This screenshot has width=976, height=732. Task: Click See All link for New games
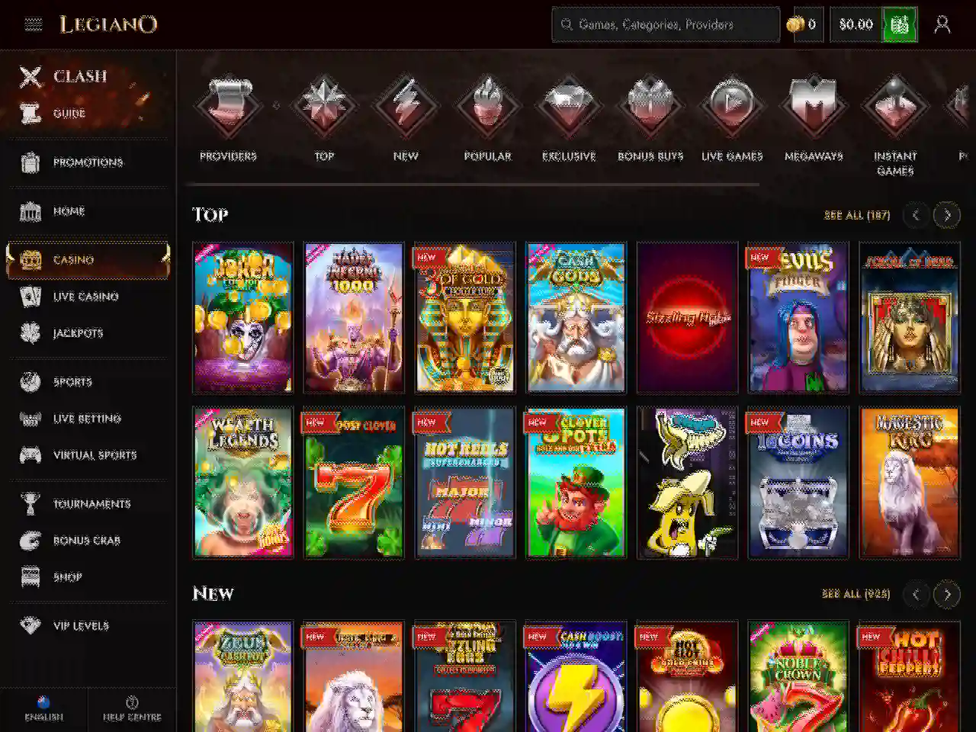click(x=856, y=594)
